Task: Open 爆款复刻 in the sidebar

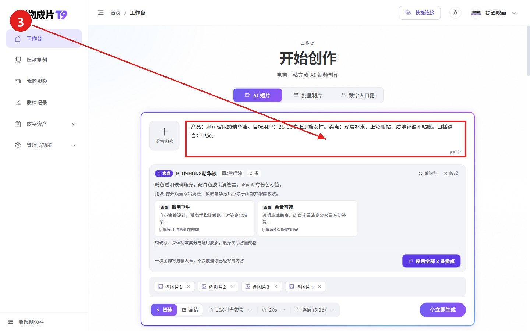Action: tap(44, 60)
